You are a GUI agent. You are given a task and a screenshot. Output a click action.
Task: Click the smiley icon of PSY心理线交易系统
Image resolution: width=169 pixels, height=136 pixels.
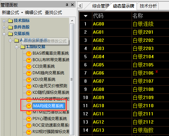[x=29, y=119]
